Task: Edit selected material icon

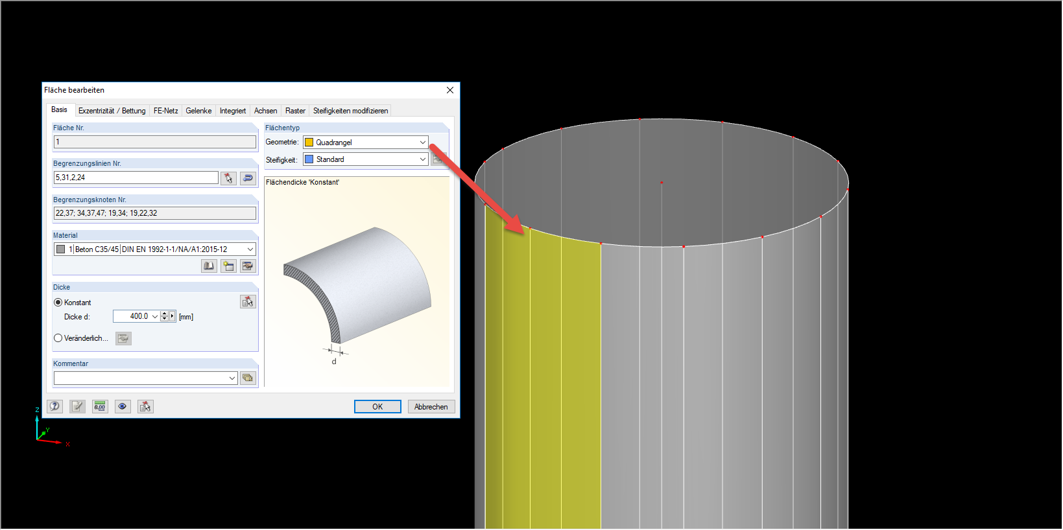Action: tap(248, 266)
